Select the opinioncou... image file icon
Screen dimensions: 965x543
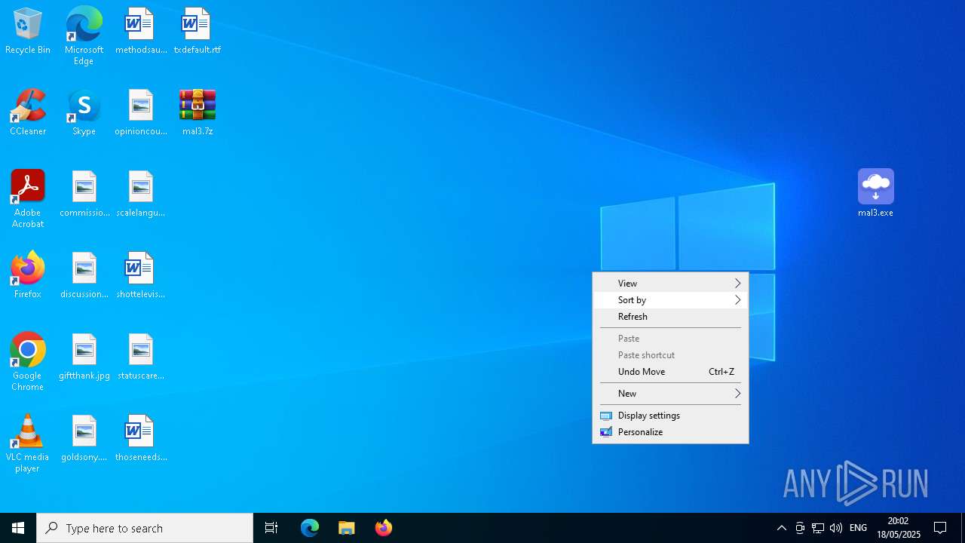[140, 113]
